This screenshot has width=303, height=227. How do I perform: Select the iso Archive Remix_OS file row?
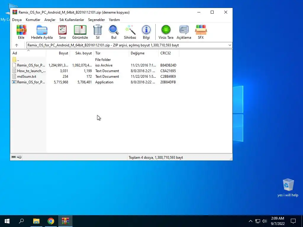point(94,65)
